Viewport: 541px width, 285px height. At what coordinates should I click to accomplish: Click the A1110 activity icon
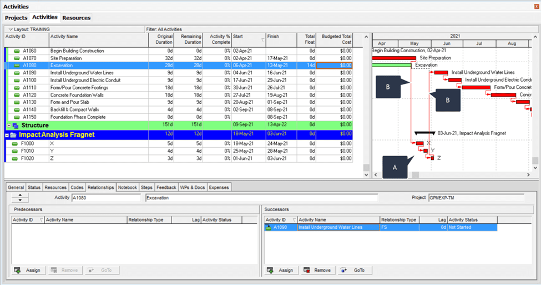pos(17,88)
